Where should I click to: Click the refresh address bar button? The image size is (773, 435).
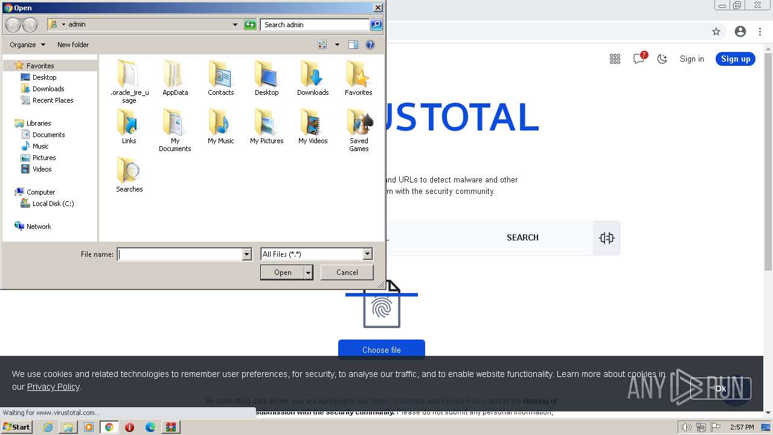click(x=250, y=25)
